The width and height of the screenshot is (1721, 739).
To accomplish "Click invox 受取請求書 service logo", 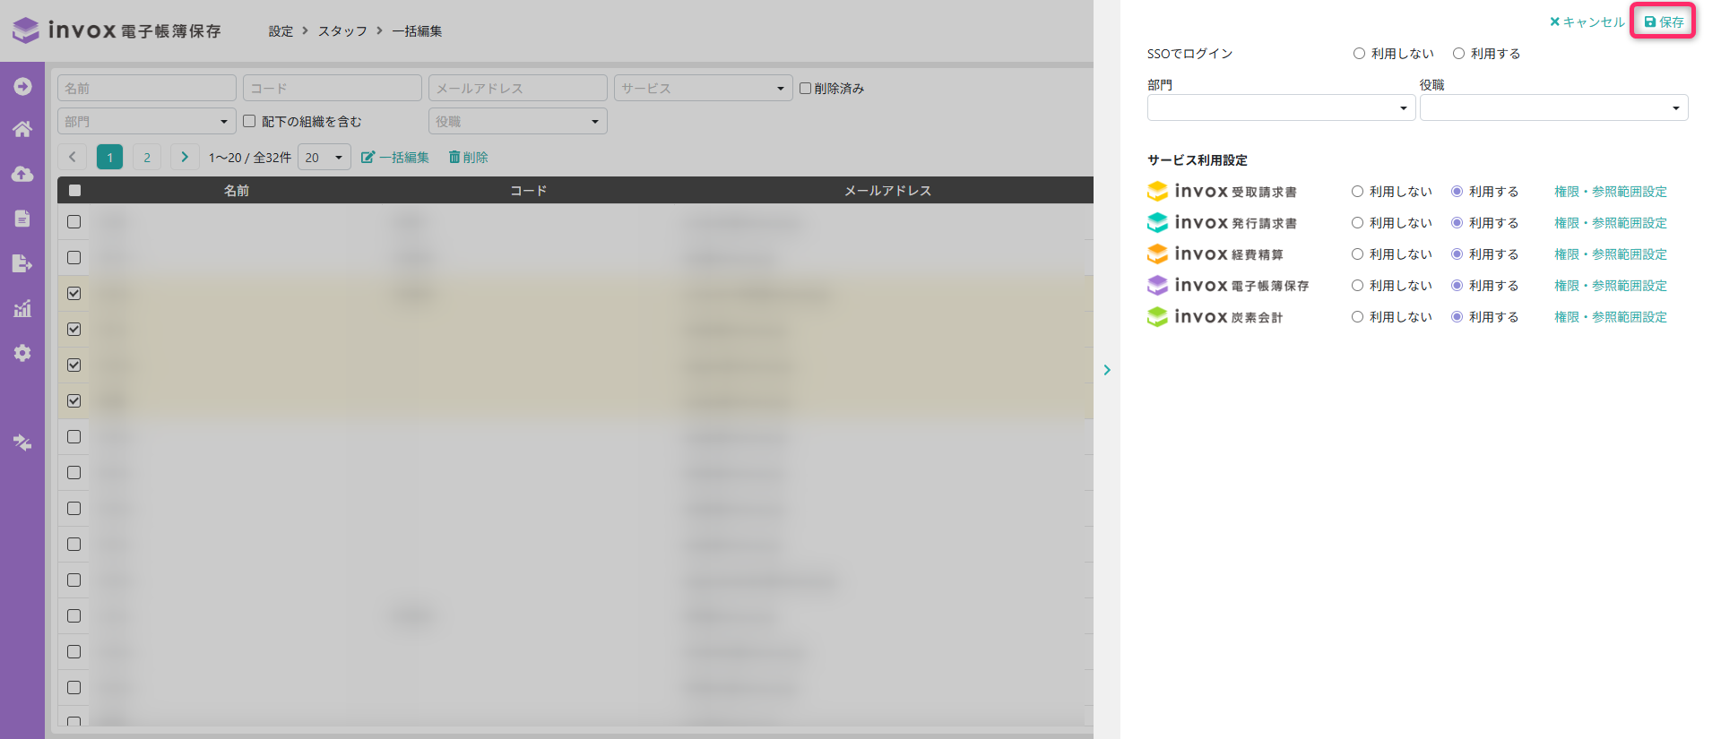I will (1222, 192).
